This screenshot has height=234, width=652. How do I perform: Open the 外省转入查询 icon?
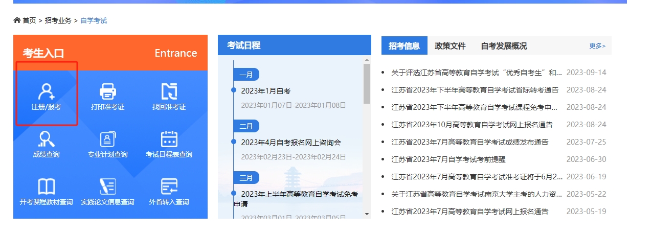pos(169,186)
